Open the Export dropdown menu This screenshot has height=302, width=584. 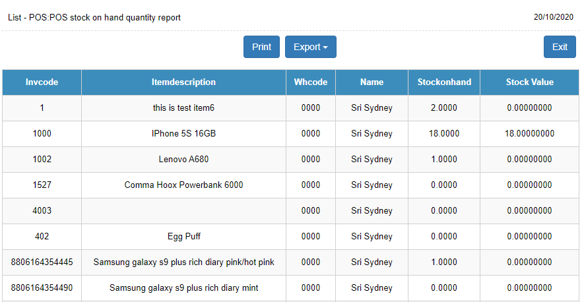click(310, 47)
